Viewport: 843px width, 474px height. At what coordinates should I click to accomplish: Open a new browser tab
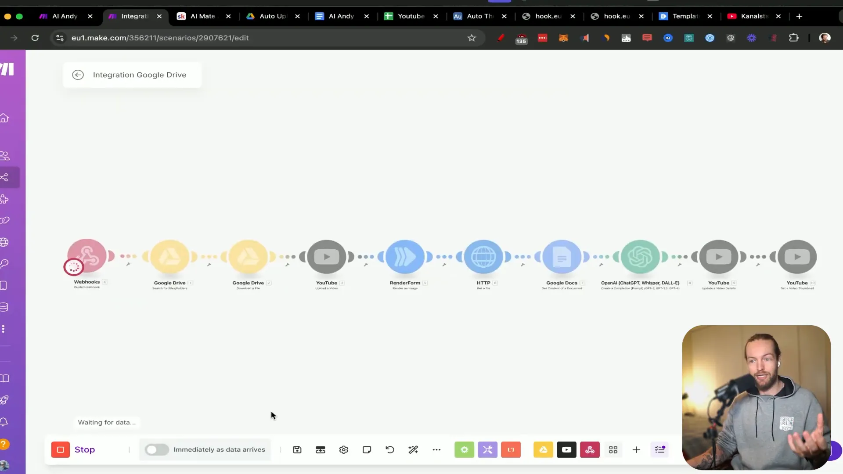pos(799,16)
